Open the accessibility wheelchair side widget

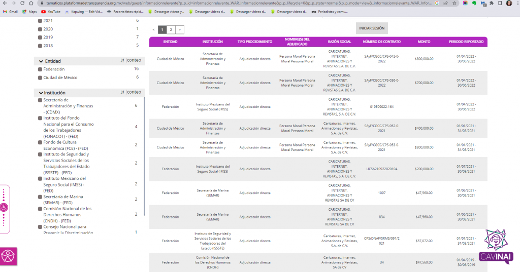click(4, 208)
